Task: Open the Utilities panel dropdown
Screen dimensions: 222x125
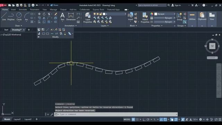Action: pos(192,26)
